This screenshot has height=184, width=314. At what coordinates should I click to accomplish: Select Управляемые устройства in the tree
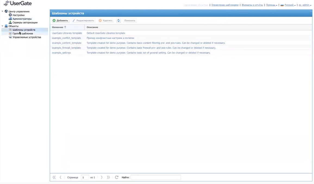[27, 37]
